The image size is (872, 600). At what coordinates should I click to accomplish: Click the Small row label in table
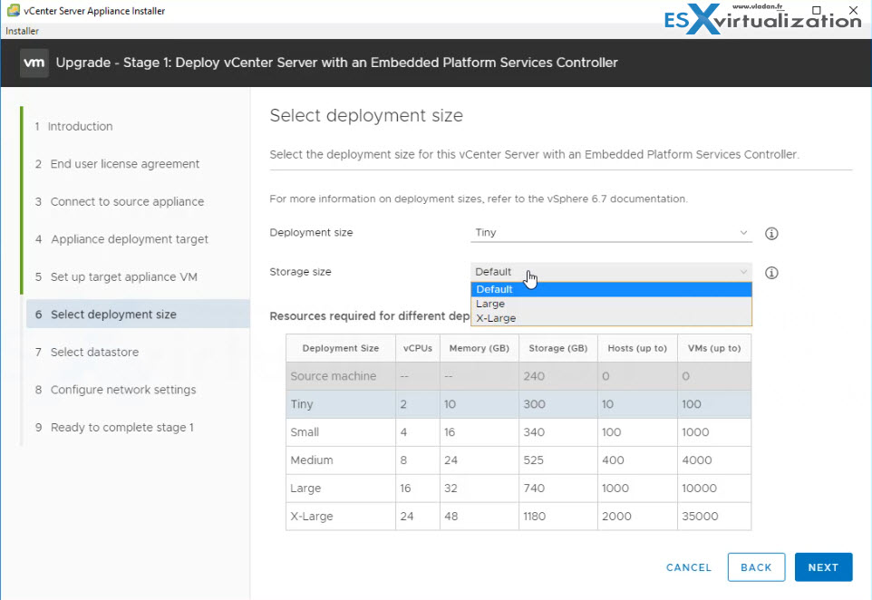[x=305, y=432]
